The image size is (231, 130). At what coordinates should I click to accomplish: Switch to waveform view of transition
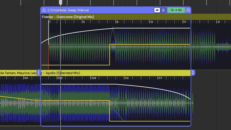pos(157,10)
